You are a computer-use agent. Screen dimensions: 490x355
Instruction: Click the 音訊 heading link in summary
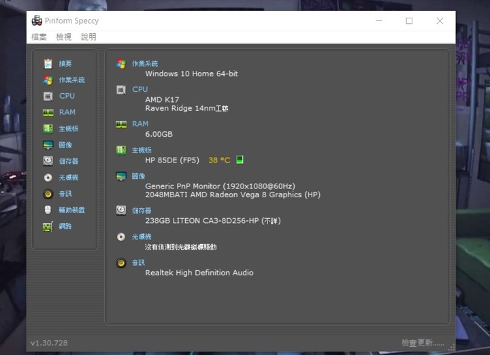coord(138,263)
